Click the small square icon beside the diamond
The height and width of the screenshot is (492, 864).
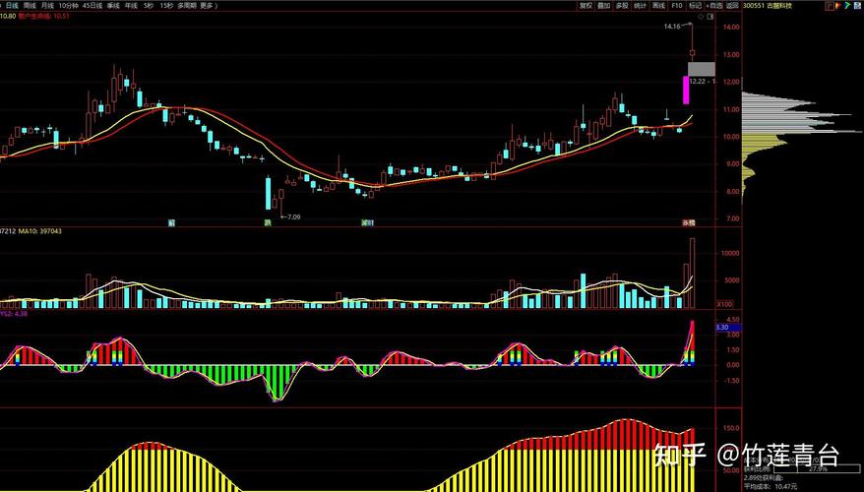click(710, 16)
